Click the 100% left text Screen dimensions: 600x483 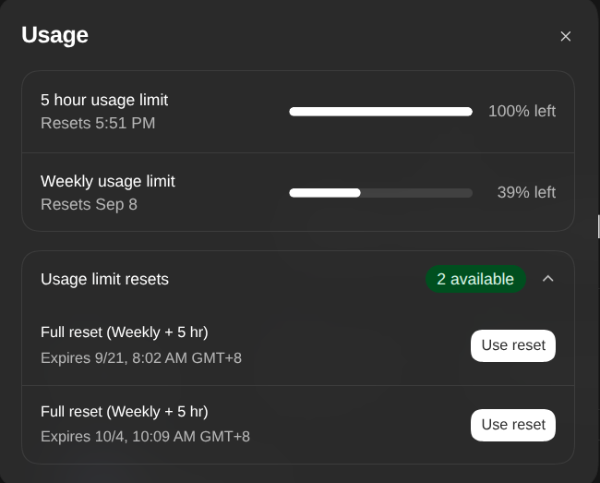click(522, 112)
